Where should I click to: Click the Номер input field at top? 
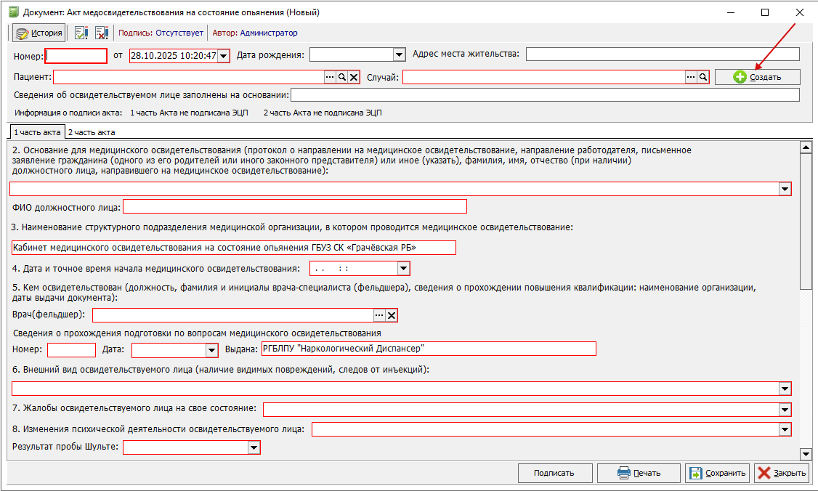coord(76,56)
